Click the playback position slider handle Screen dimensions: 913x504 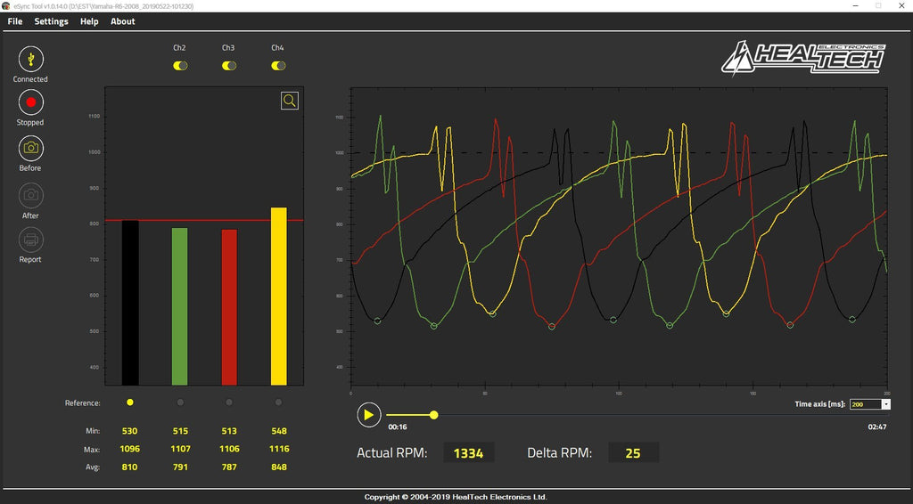coord(433,415)
